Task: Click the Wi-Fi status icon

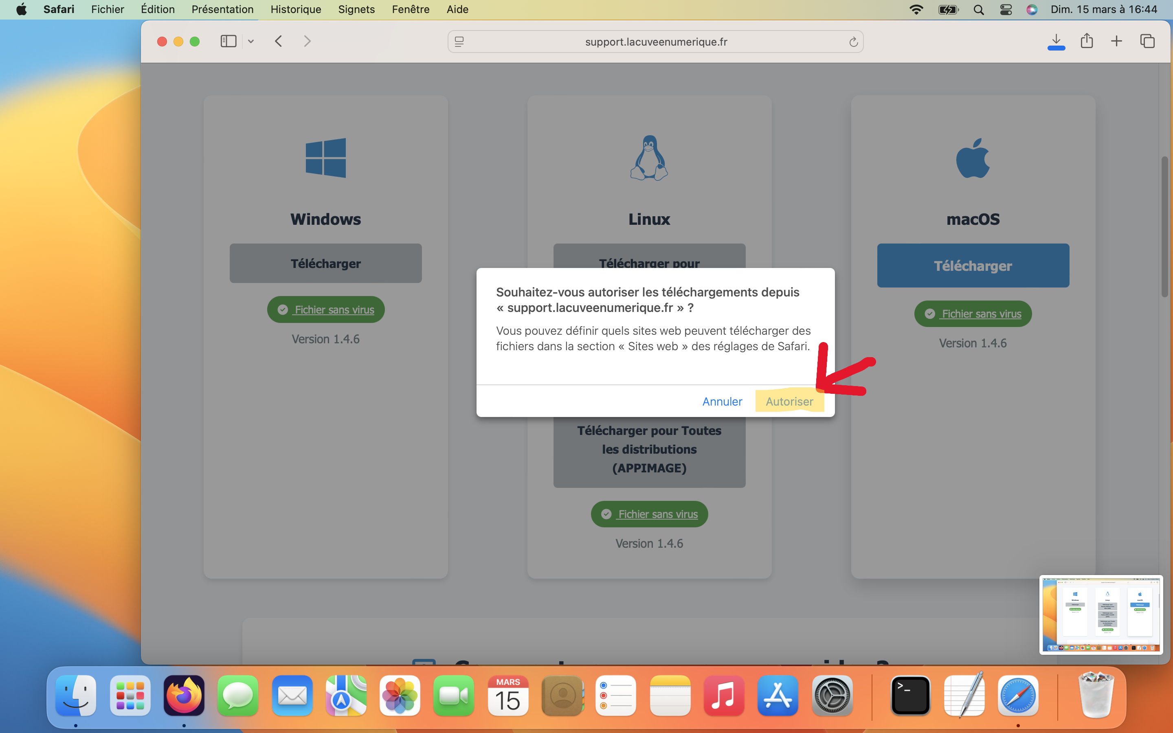Action: [916, 9]
